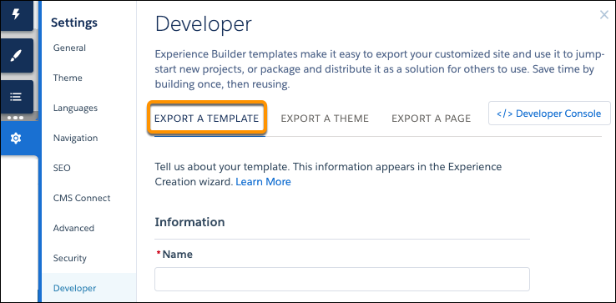Image resolution: width=616 pixels, height=303 pixels.
Task: Click the Settings panel title
Action: (x=74, y=23)
